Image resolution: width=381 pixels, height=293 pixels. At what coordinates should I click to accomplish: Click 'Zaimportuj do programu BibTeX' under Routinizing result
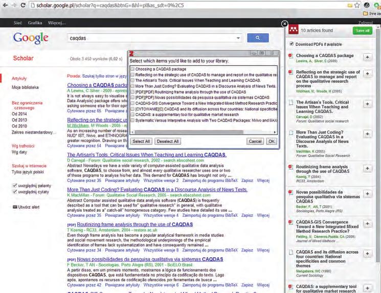210,250
